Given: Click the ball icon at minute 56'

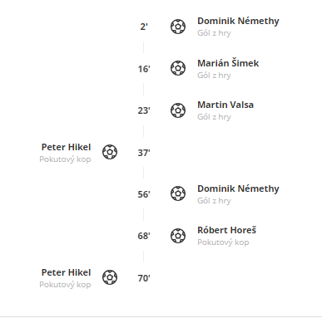Looking at the screenshot, I should click(x=178, y=193).
